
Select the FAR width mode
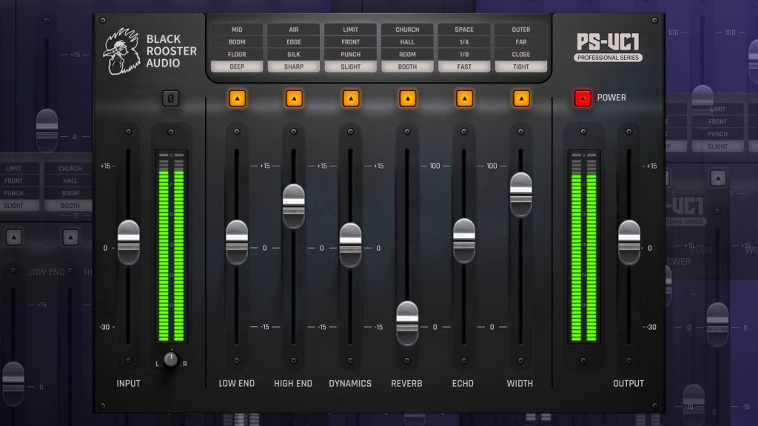coord(521,42)
